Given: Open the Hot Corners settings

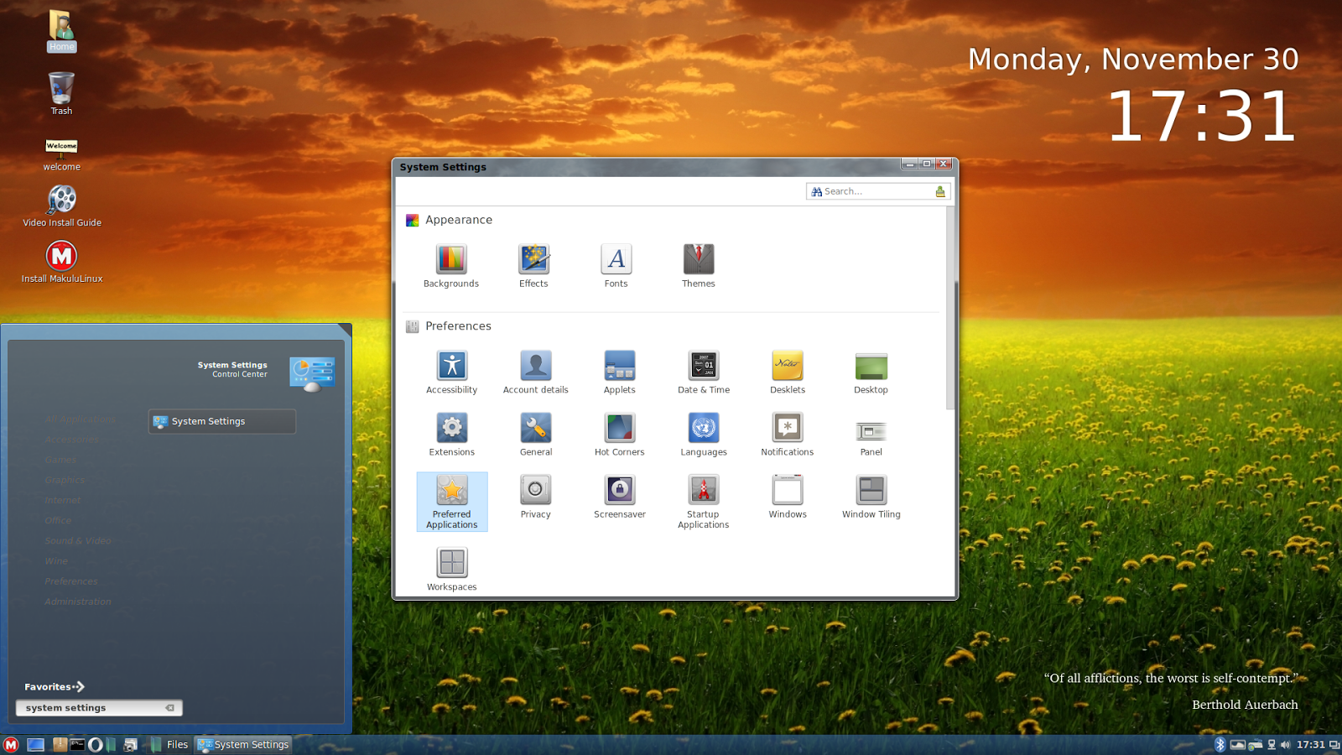Looking at the screenshot, I should (x=619, y=435).
